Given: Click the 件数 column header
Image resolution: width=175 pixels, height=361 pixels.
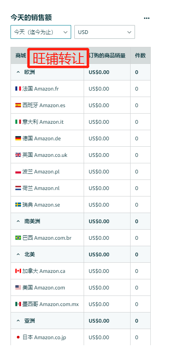Looking at the screenshot, I should click(x=140, y=55).
